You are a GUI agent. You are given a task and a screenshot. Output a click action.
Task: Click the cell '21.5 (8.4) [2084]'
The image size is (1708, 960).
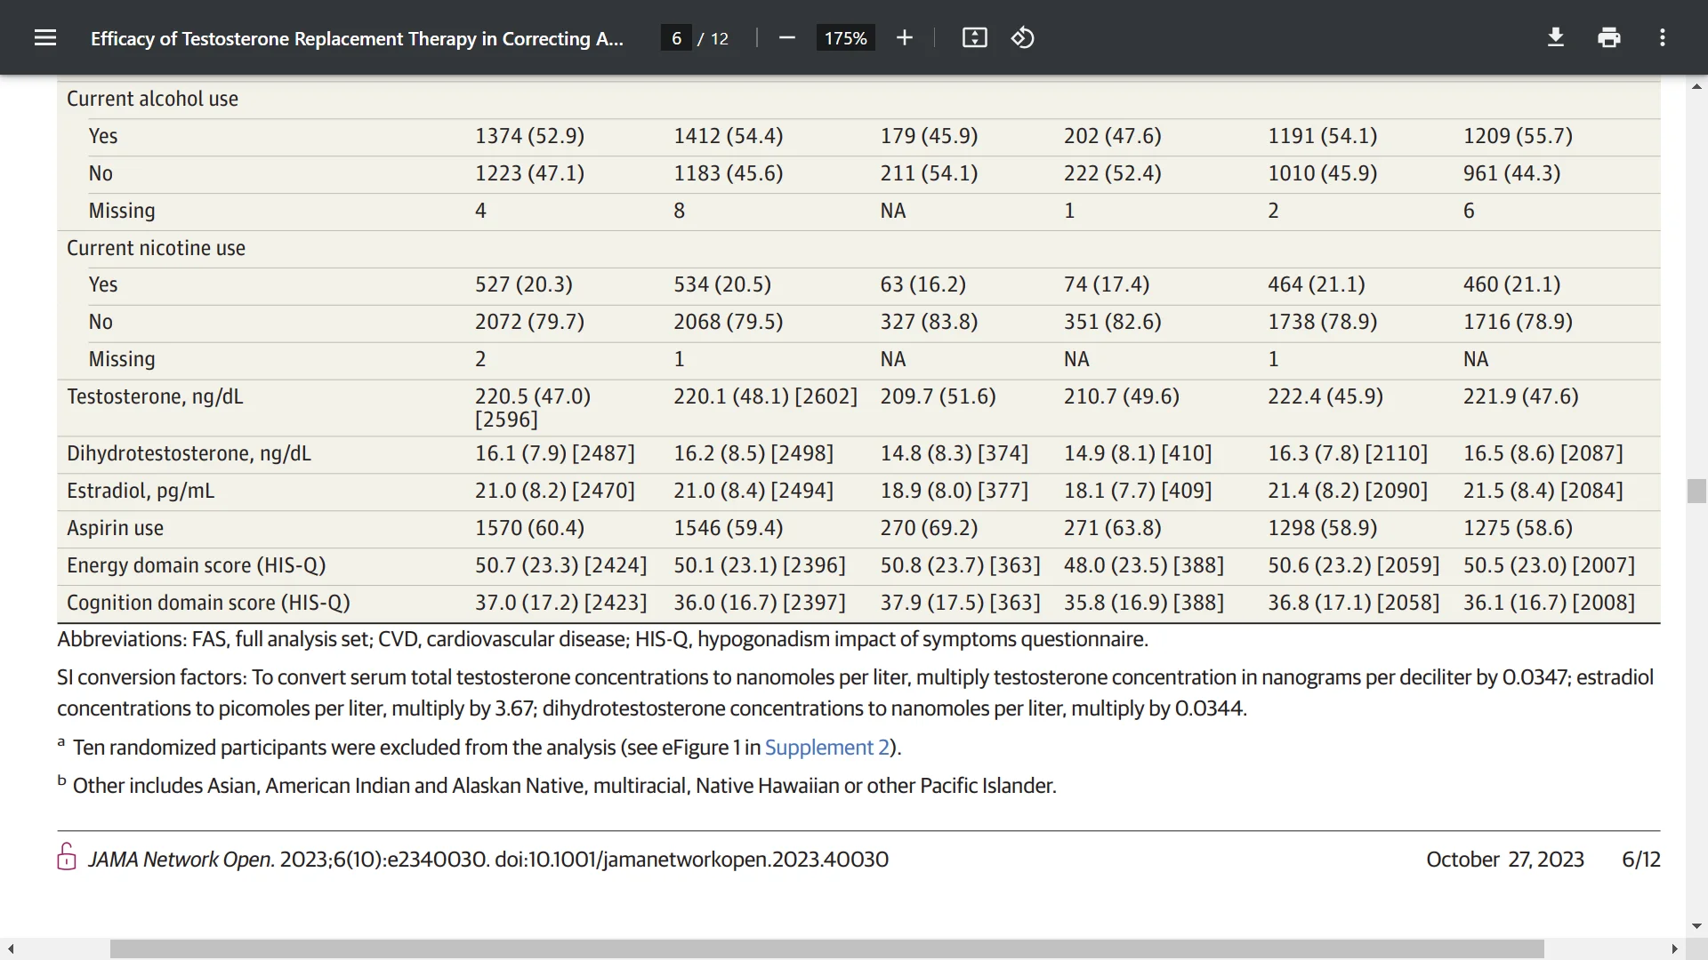[1543, 491]
